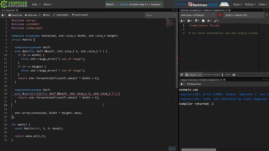Viewport: 269px width, 151px height.
Task: Click line 25 std::array data member
Action: point(48,113)
